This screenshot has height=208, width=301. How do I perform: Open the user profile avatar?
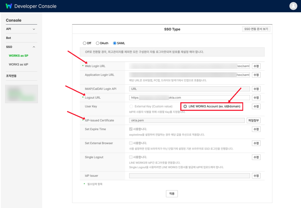pos(293,6)
